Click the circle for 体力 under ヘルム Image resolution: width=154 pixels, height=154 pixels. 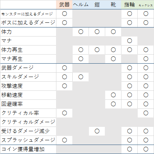pos(81,32)
